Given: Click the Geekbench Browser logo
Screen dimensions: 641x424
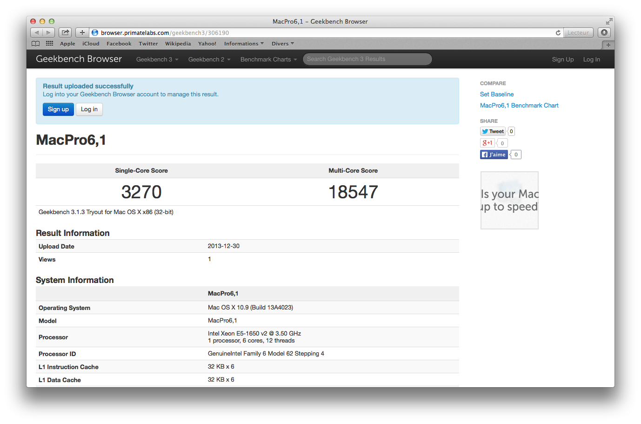Looking at the screenshot, I should pyautogui.click(x=79, y=59).
